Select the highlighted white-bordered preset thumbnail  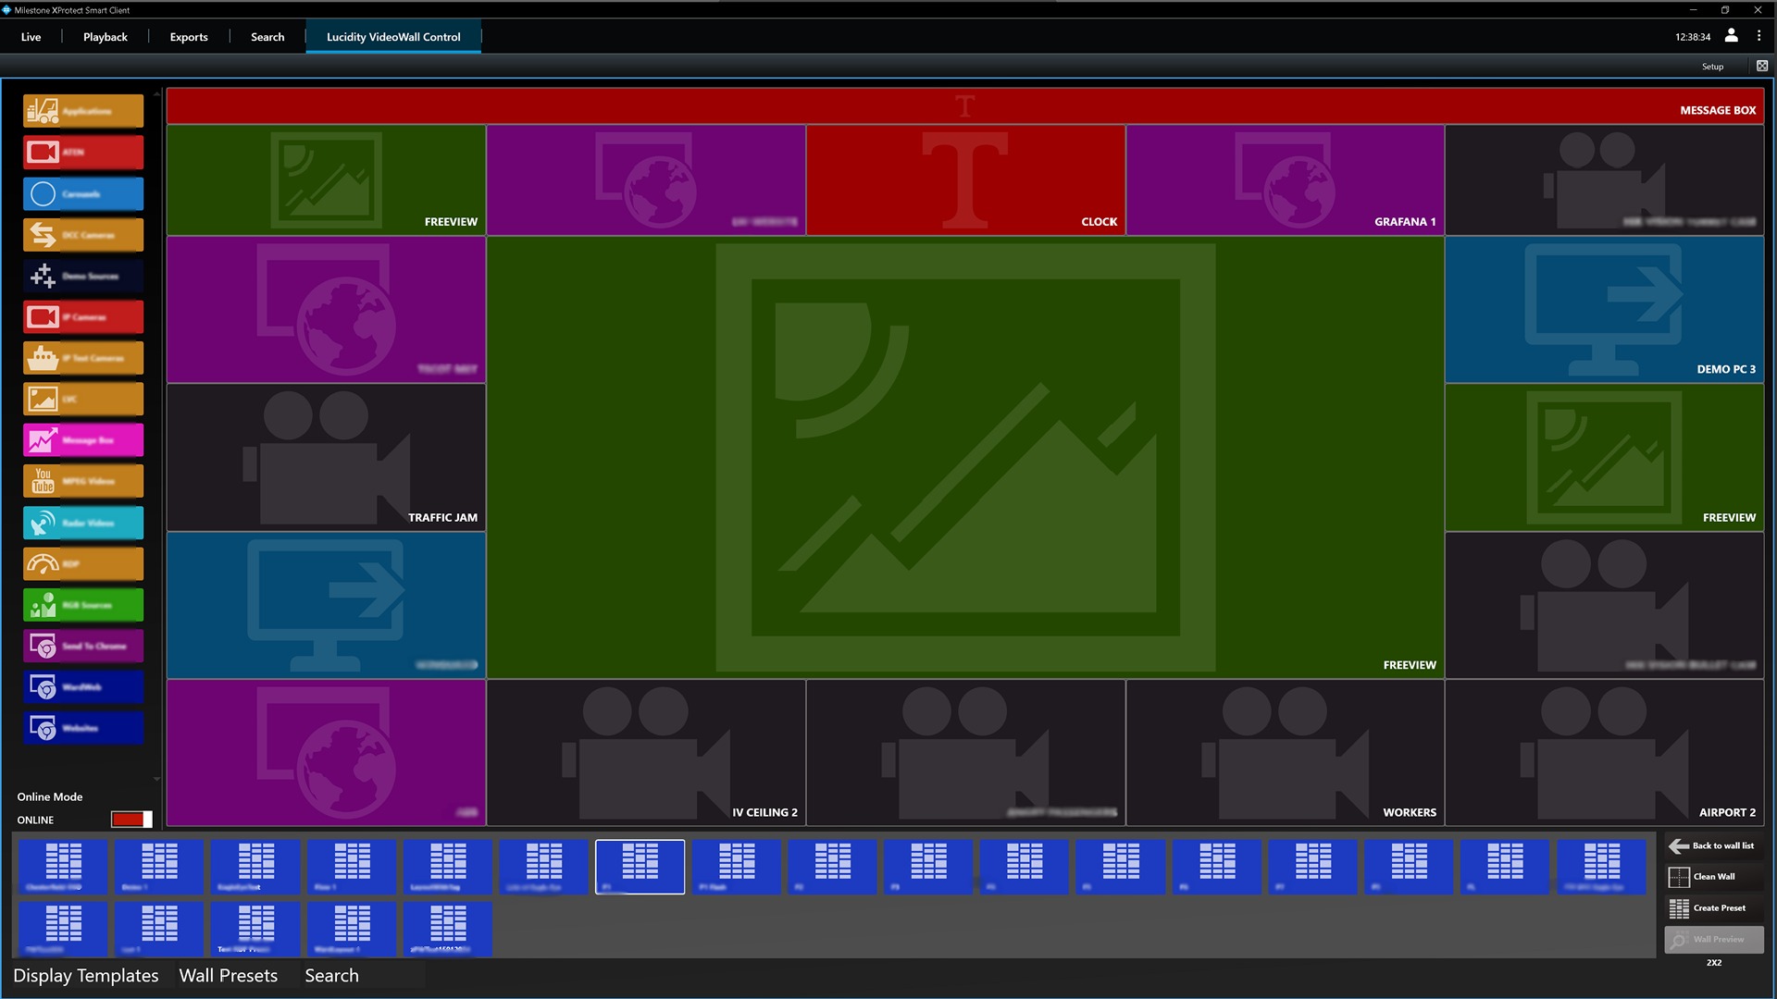tap(640, 867)
